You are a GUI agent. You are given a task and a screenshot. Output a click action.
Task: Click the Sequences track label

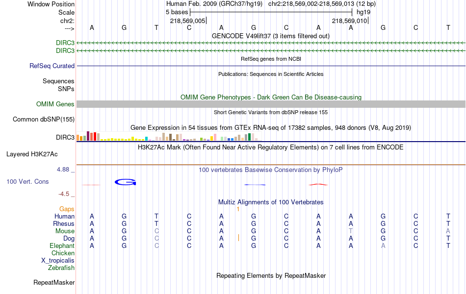tap(58, 81)
